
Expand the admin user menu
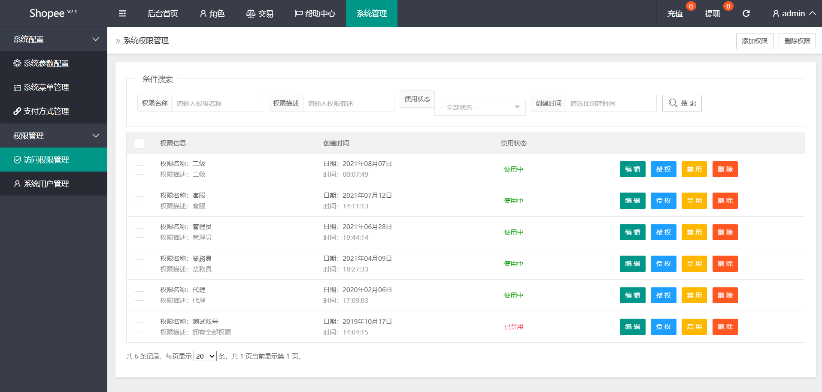pyautogui.click(x=794, y=14)
